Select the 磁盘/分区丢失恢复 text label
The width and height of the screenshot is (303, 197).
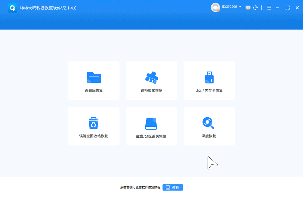151,136
